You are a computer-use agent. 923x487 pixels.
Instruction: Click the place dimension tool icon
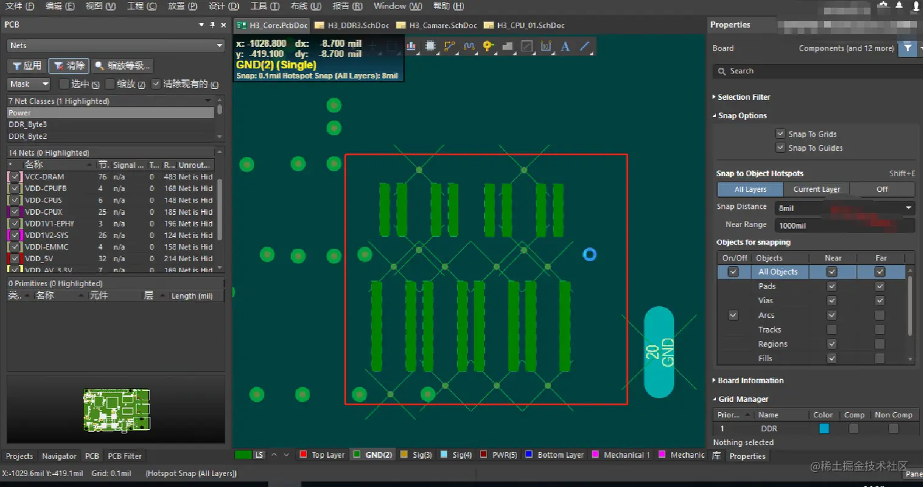pyautogui.click(x=546, y=46)
